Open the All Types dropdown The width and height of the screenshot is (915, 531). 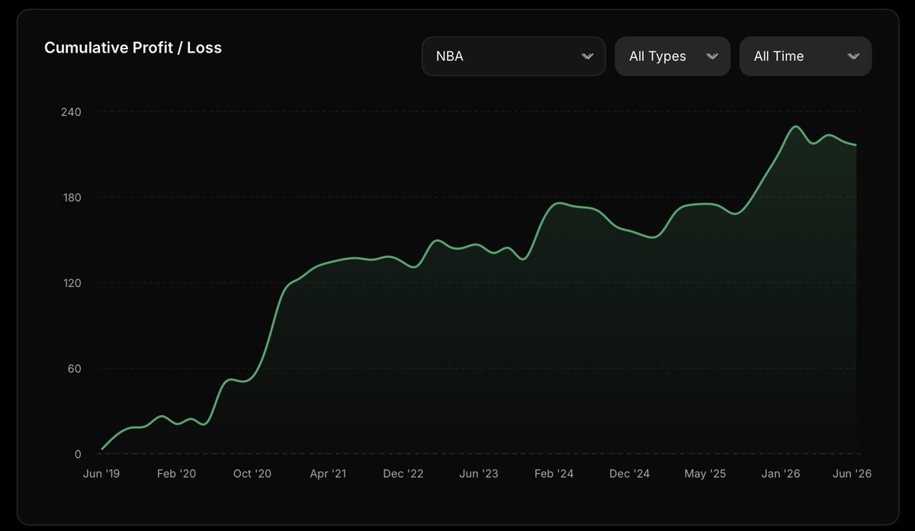tap(673, 56)
